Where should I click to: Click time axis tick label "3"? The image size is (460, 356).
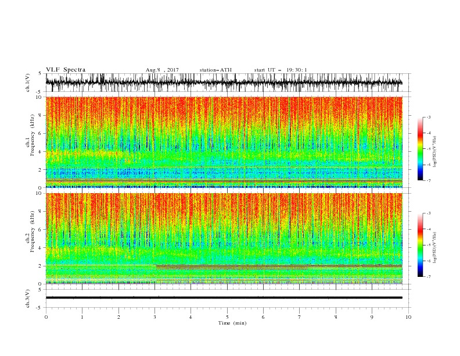tap(154, 317)
